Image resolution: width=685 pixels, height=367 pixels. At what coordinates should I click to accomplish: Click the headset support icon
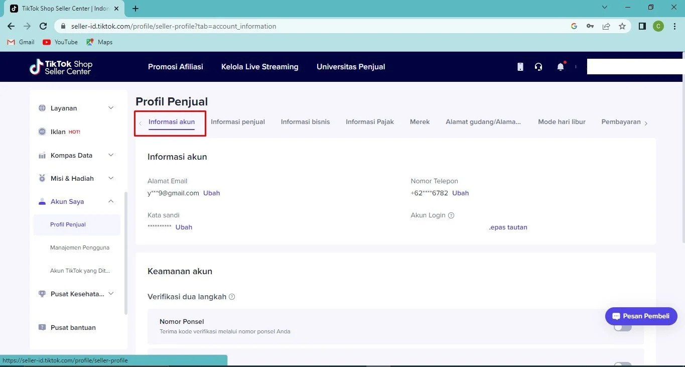coord(538,67)
